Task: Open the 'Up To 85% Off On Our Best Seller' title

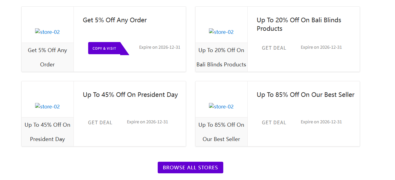Action: 305,94
